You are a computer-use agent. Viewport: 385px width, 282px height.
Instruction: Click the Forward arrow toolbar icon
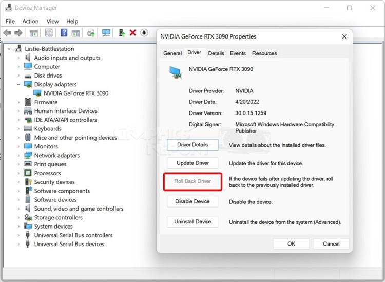point(18,33)
